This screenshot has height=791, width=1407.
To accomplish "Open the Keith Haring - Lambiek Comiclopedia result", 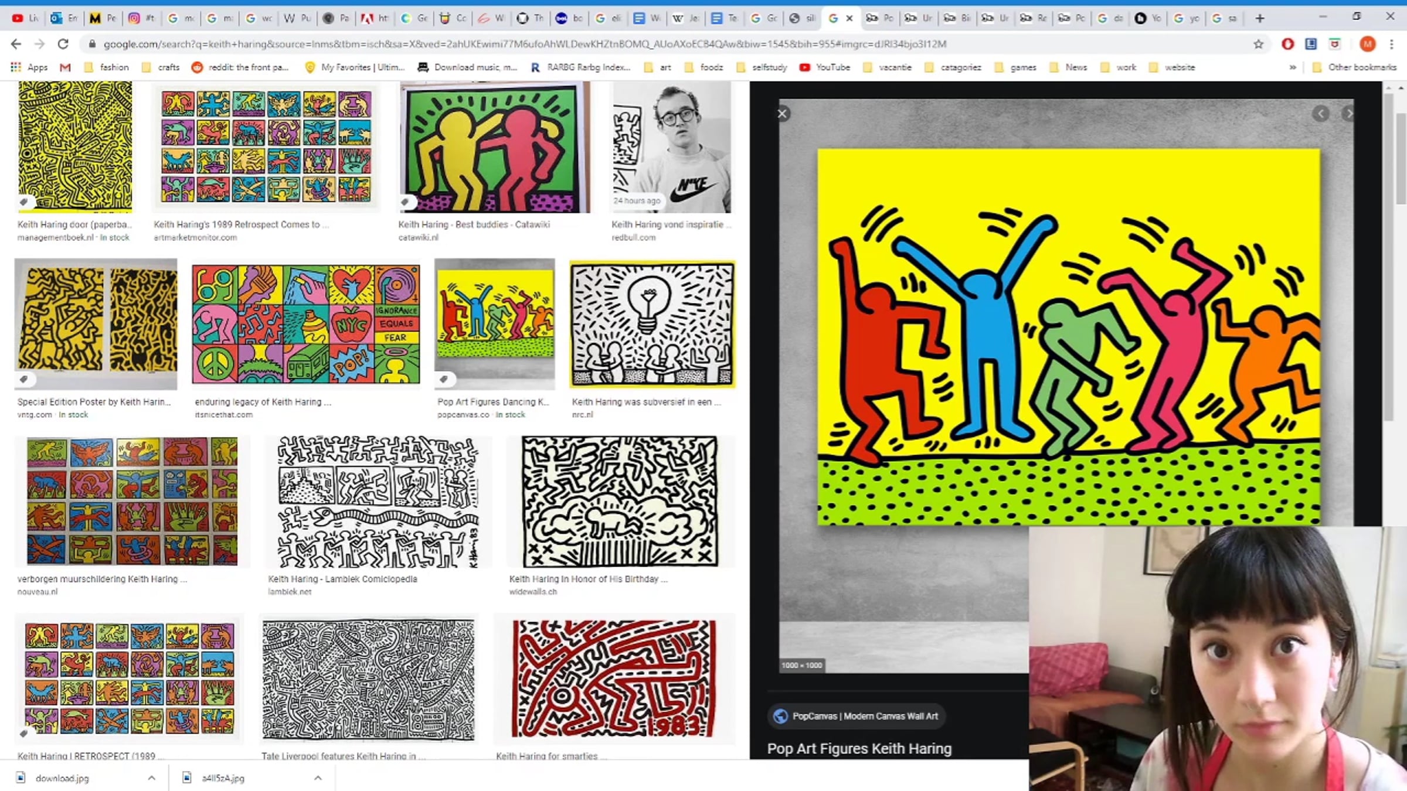I will point(342,579).
